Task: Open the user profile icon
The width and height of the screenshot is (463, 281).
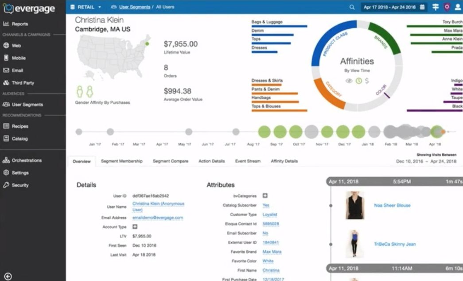Action: pos(457,7)
